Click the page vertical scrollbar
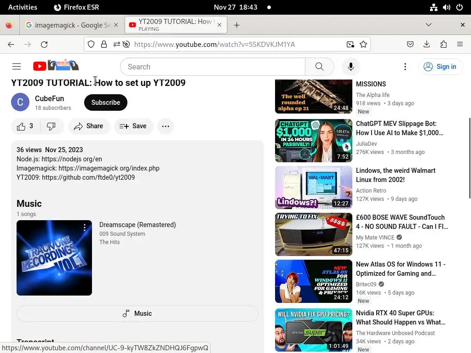This screenshot has height=353, width=471. (469, 158)
